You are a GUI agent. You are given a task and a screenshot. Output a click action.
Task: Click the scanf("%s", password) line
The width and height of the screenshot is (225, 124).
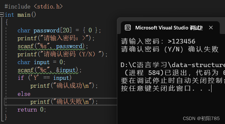(x=53, y=46)
